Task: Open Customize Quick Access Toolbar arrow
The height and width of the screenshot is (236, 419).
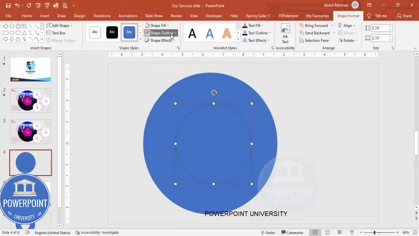Action: coord(73,6)
